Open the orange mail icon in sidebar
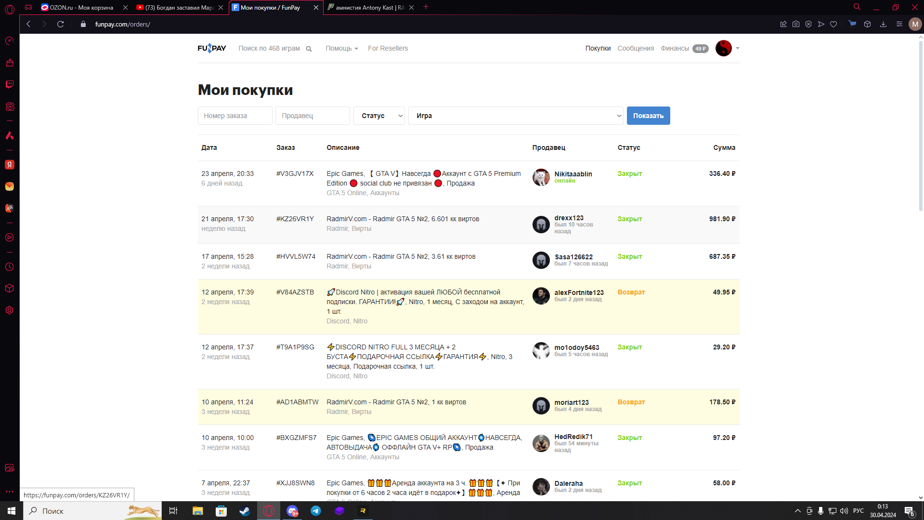The image size is (924, 520). pos(10,187)
